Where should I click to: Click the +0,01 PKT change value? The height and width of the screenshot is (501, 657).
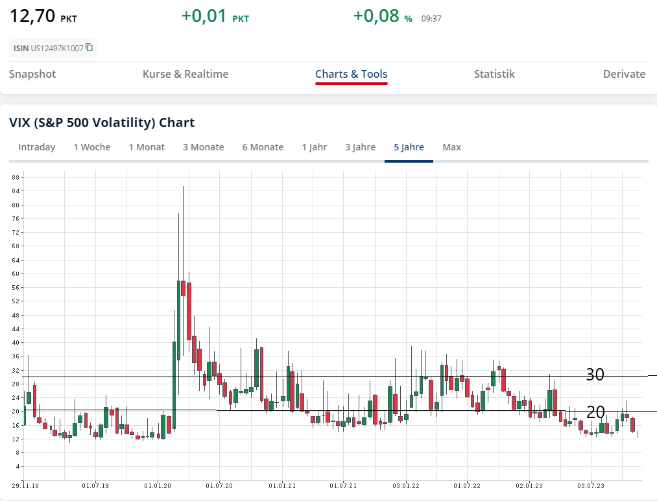(x=215, y=16)
